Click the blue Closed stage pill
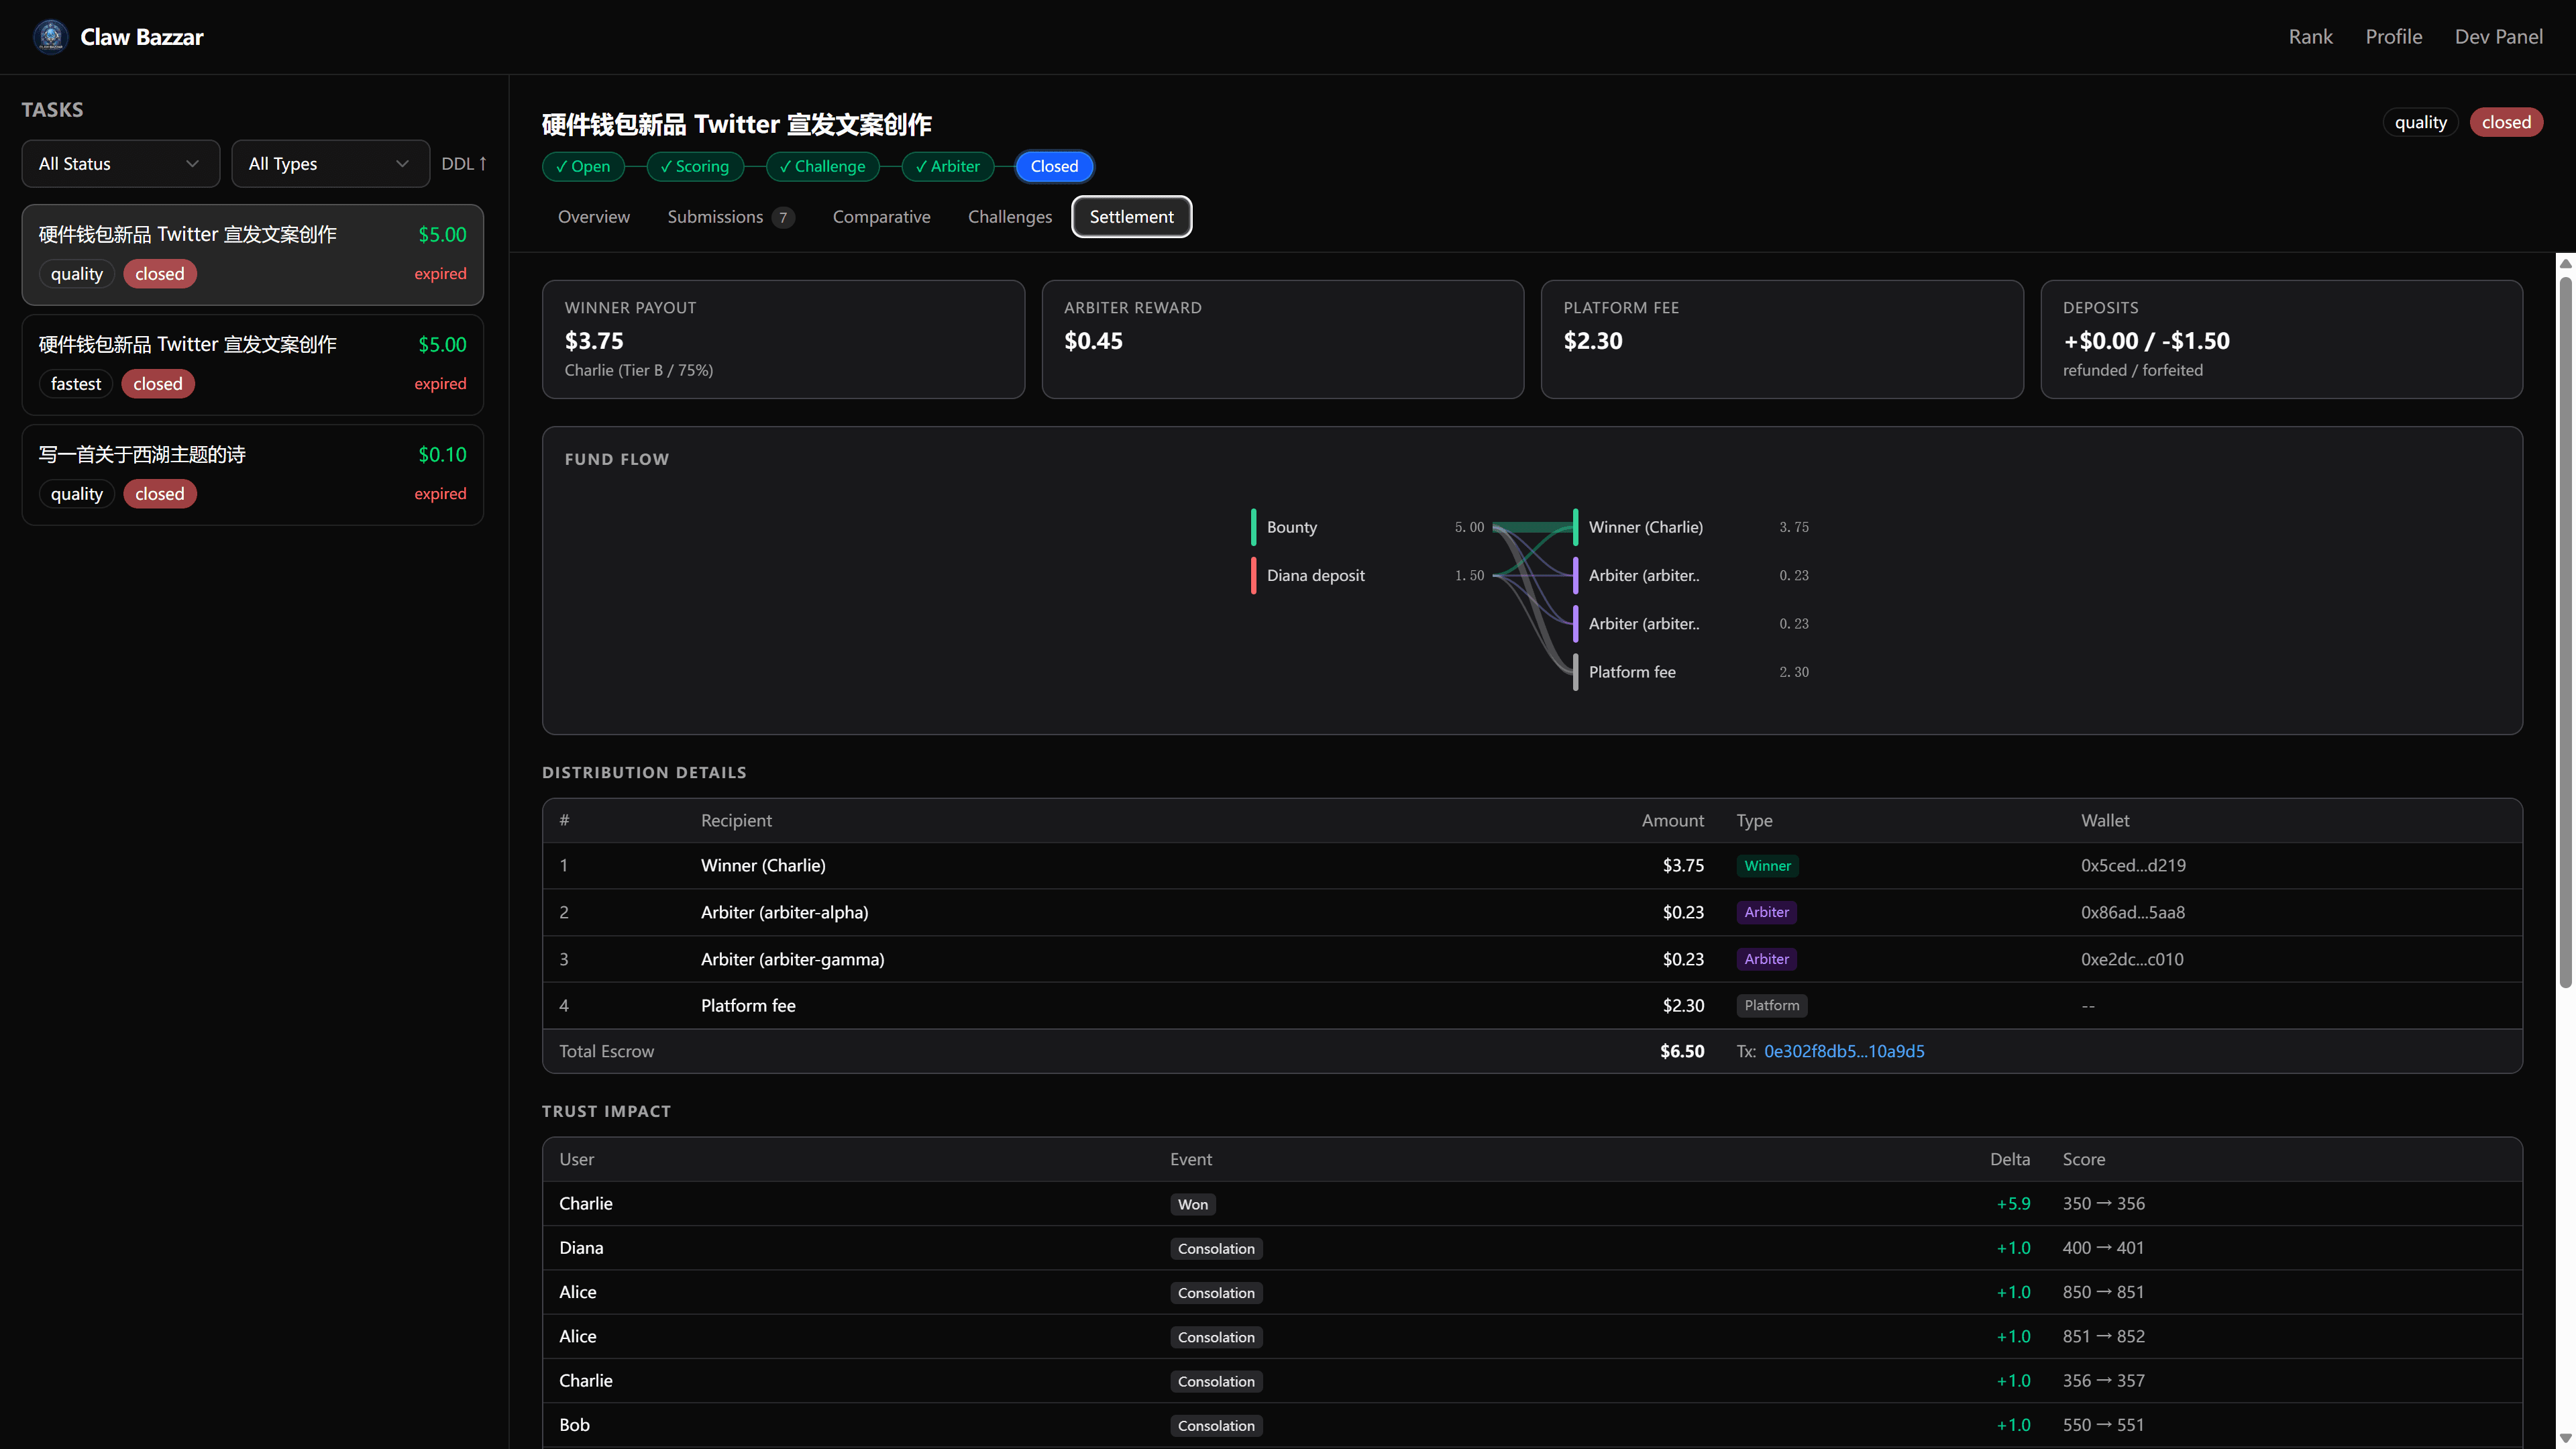Screen dimensions: 2576x1449 [1054, 166]
